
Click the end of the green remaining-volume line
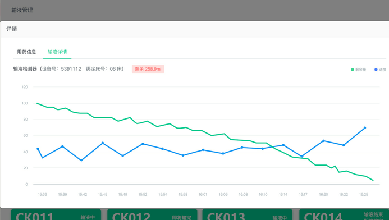click(x=373, y=180)
